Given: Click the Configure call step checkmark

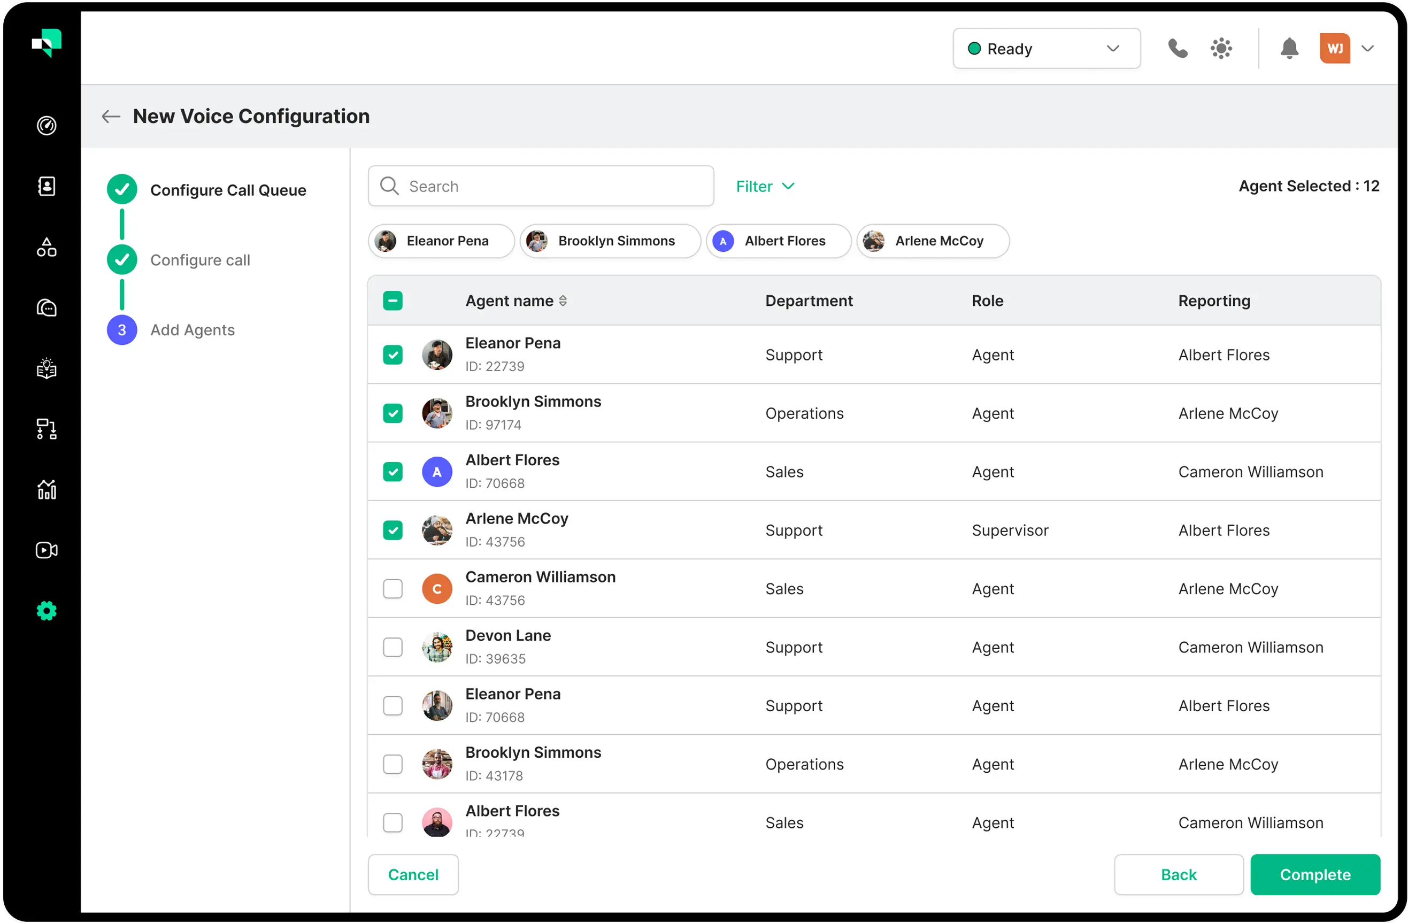Looking at the screenshot, I should pyautogui.click(x=122, y=260).
